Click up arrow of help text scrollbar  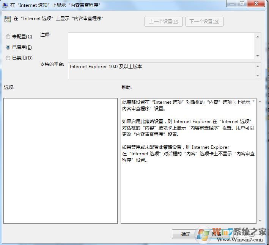click(x=260, y=102)
